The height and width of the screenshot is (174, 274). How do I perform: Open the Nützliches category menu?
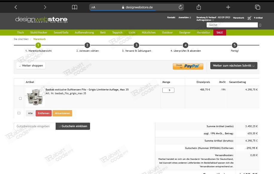149,33
